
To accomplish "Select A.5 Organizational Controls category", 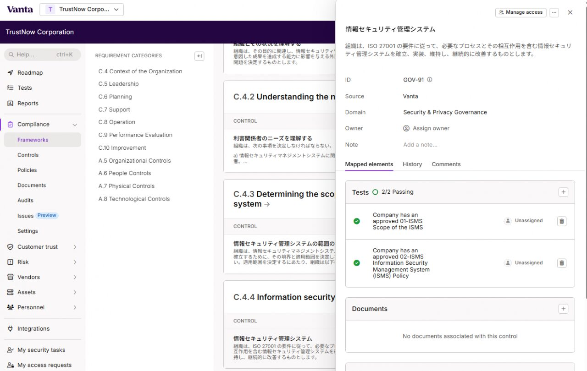I will tap(134, 161).
